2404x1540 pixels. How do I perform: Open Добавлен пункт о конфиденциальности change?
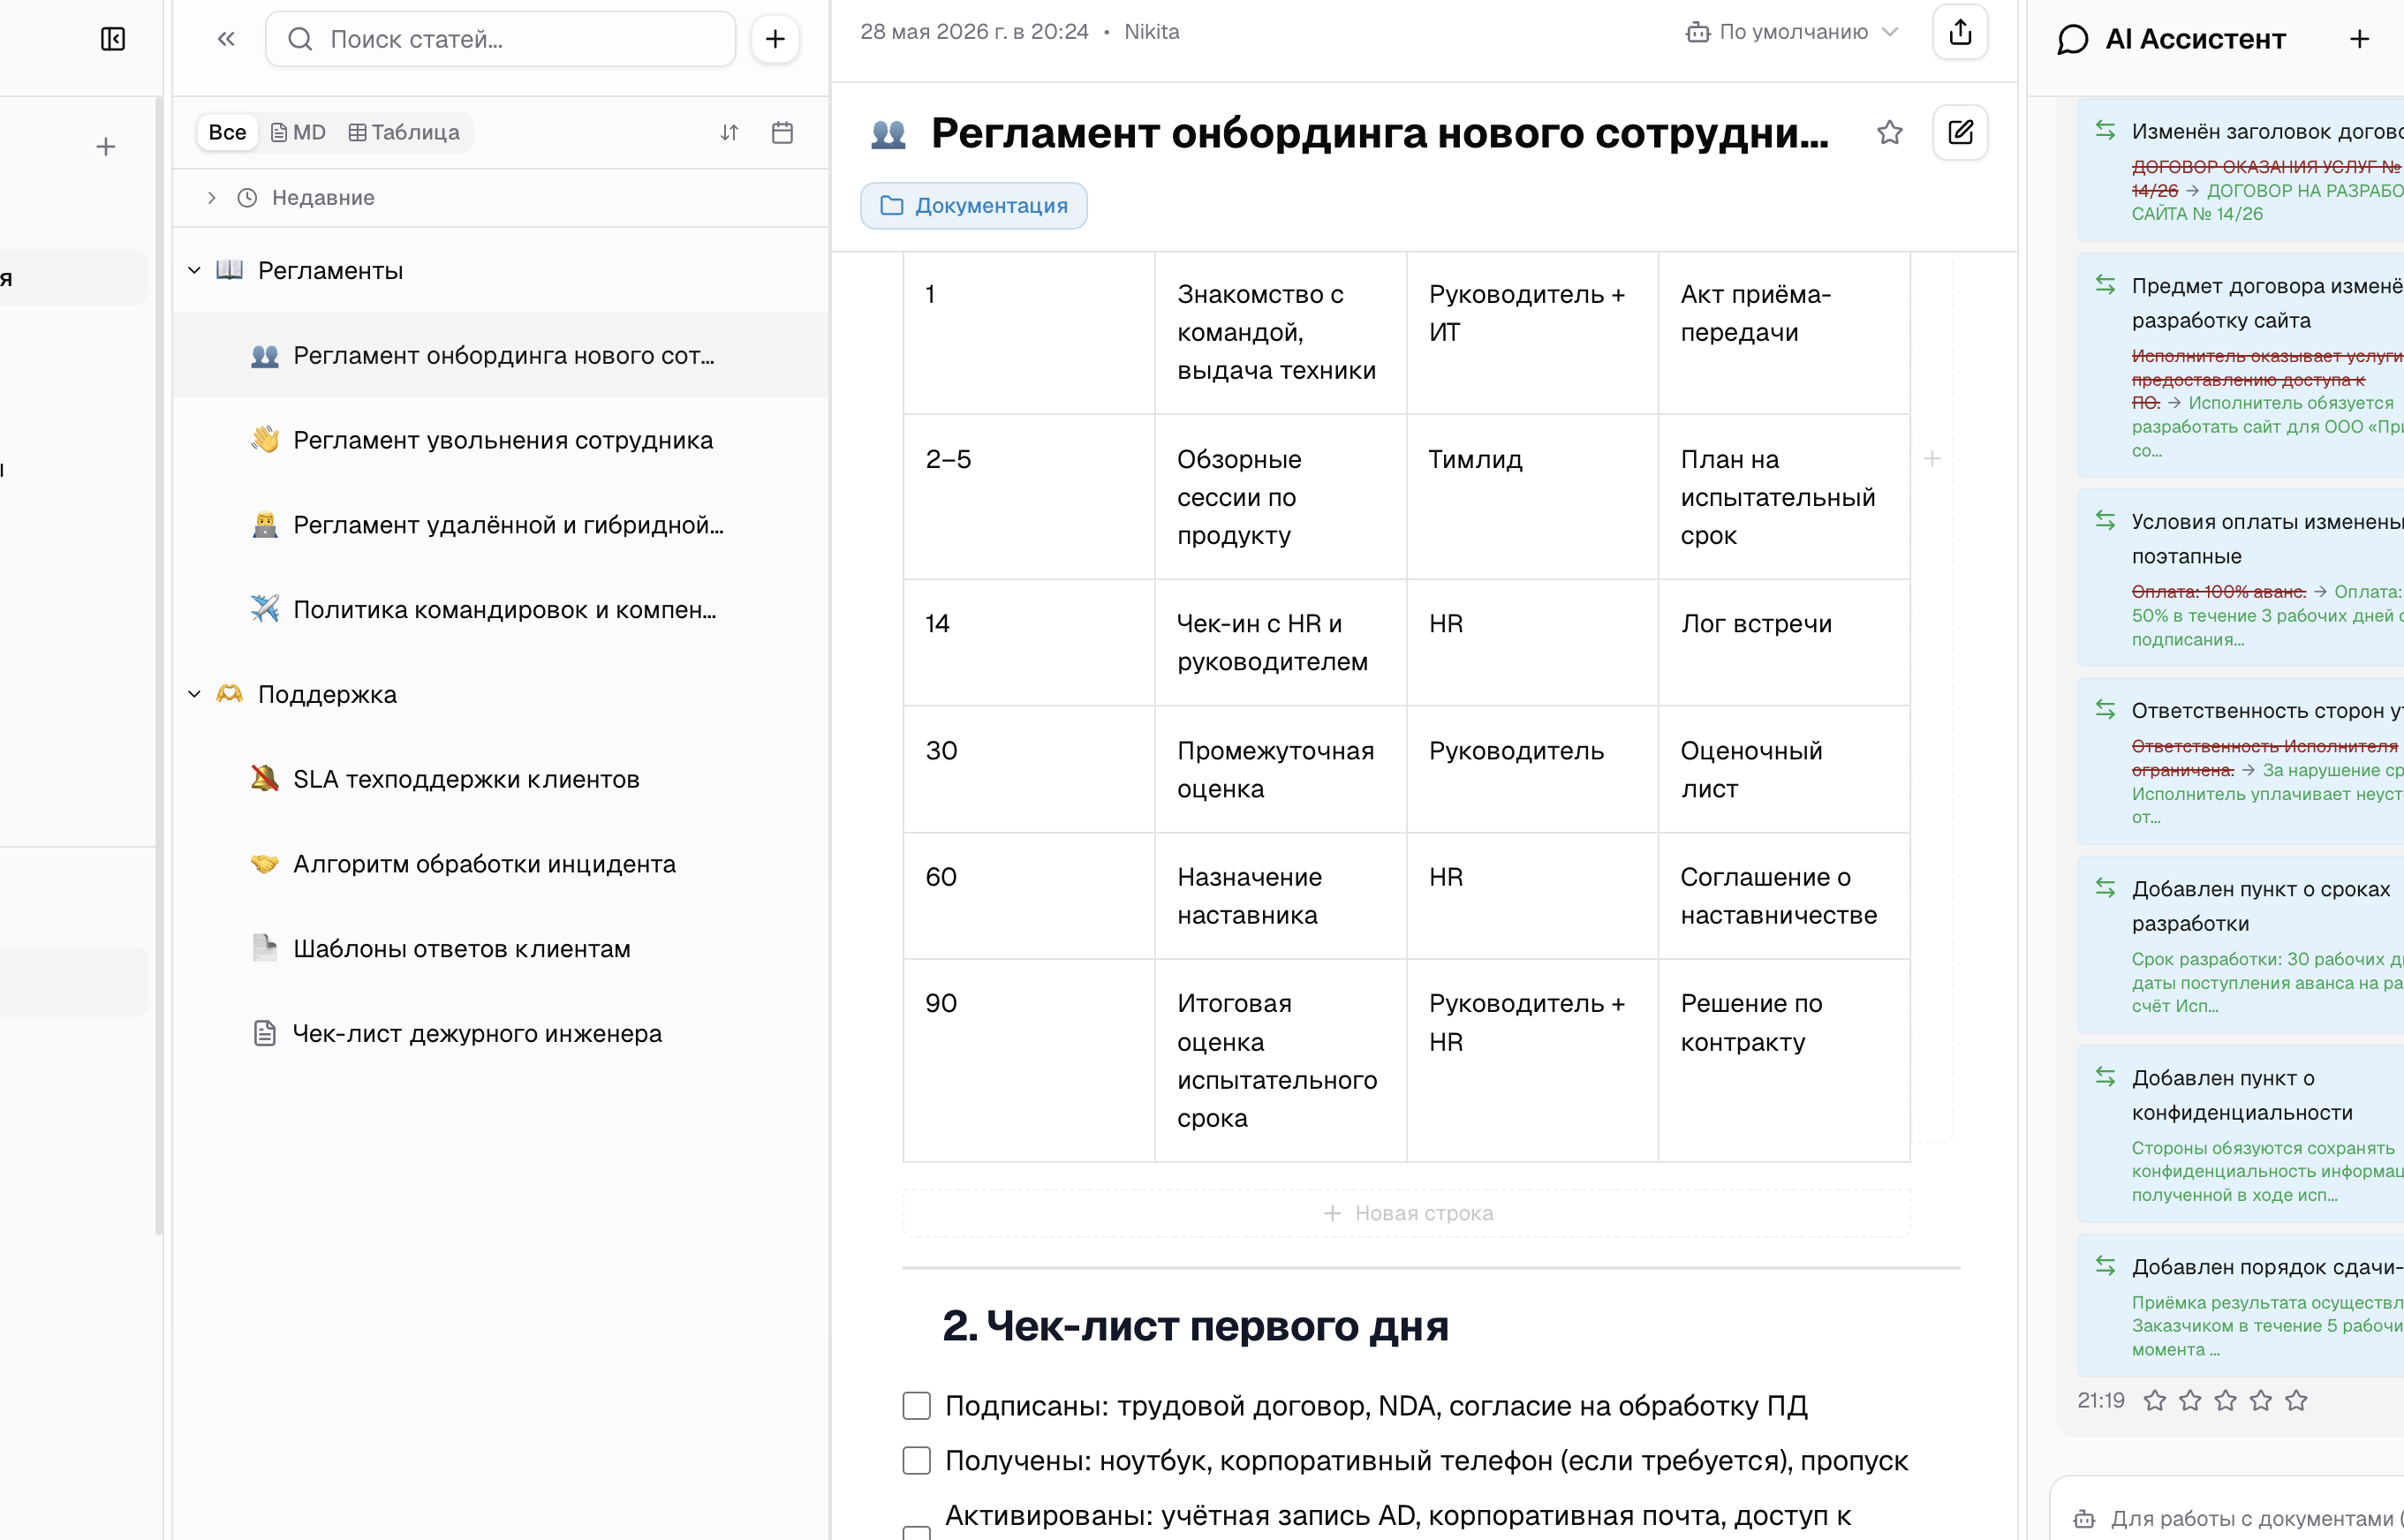2240,1134
